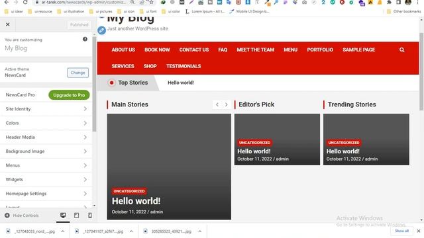Viewport: 424px width, 238px height.
Task: Open the ui font bookmark folder
Action: point(148,12)
